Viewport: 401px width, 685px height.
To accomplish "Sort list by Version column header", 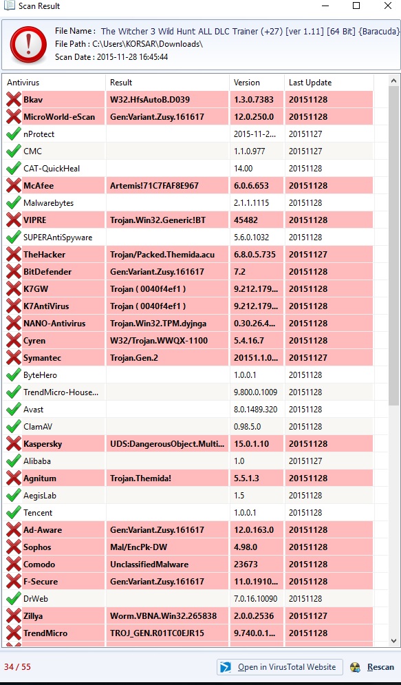I will coord(257,83).
